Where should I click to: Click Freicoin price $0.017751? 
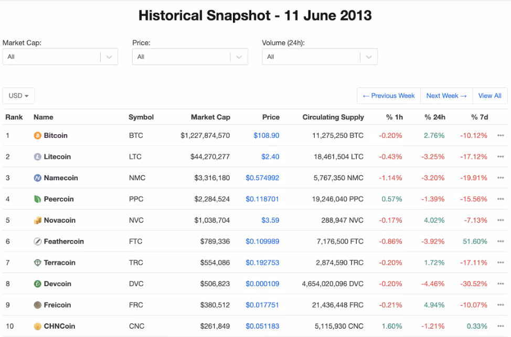pos(262,305)
